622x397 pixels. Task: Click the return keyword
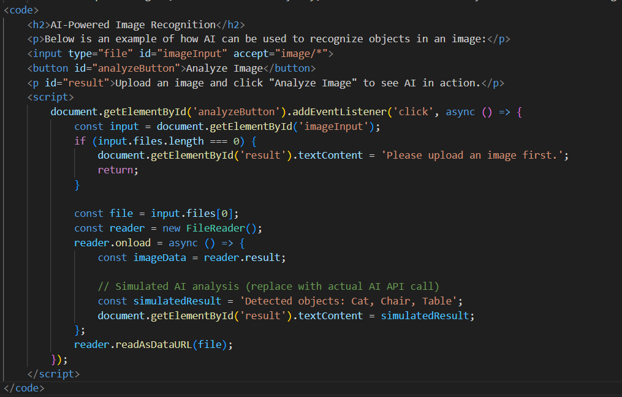tap(118, 170)
